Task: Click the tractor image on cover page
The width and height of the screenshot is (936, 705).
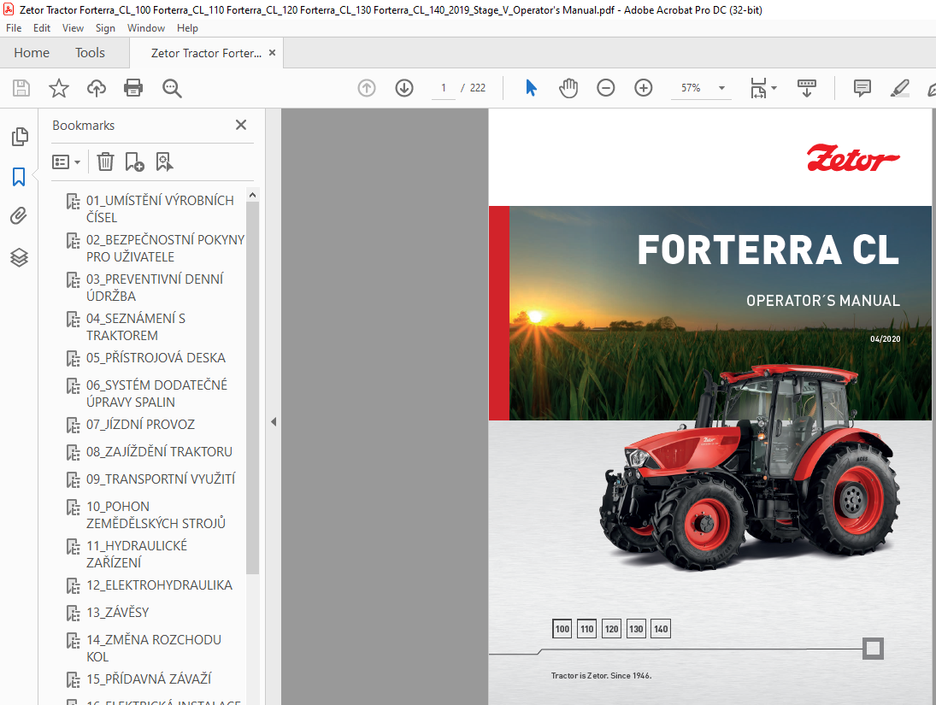Action: click(750, 467)
